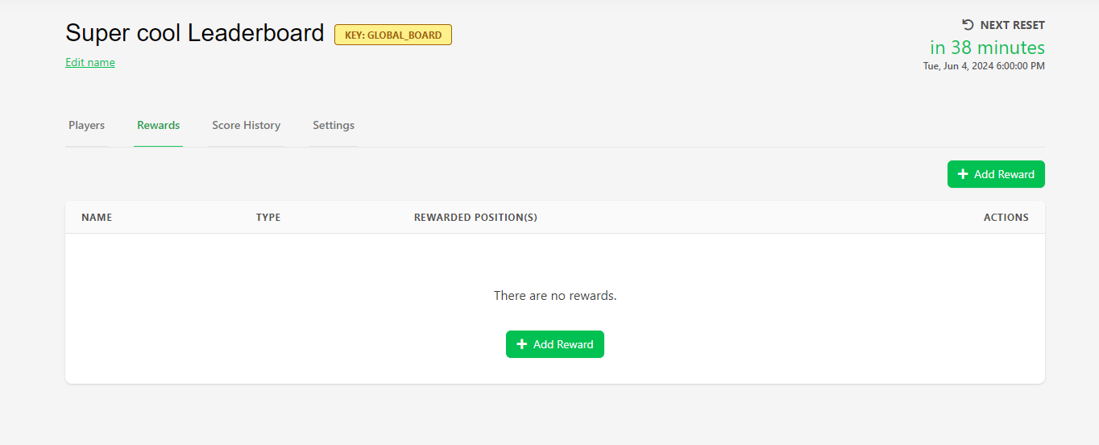
Task: Go to the Settings tab
Action: [x=334, y=126]
